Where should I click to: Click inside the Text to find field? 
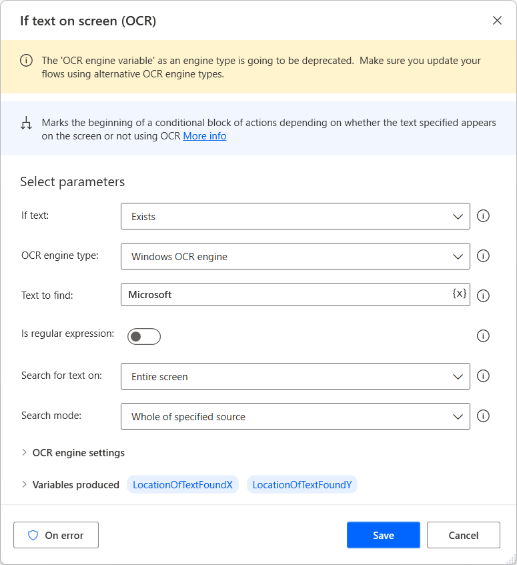coord(267,294)
